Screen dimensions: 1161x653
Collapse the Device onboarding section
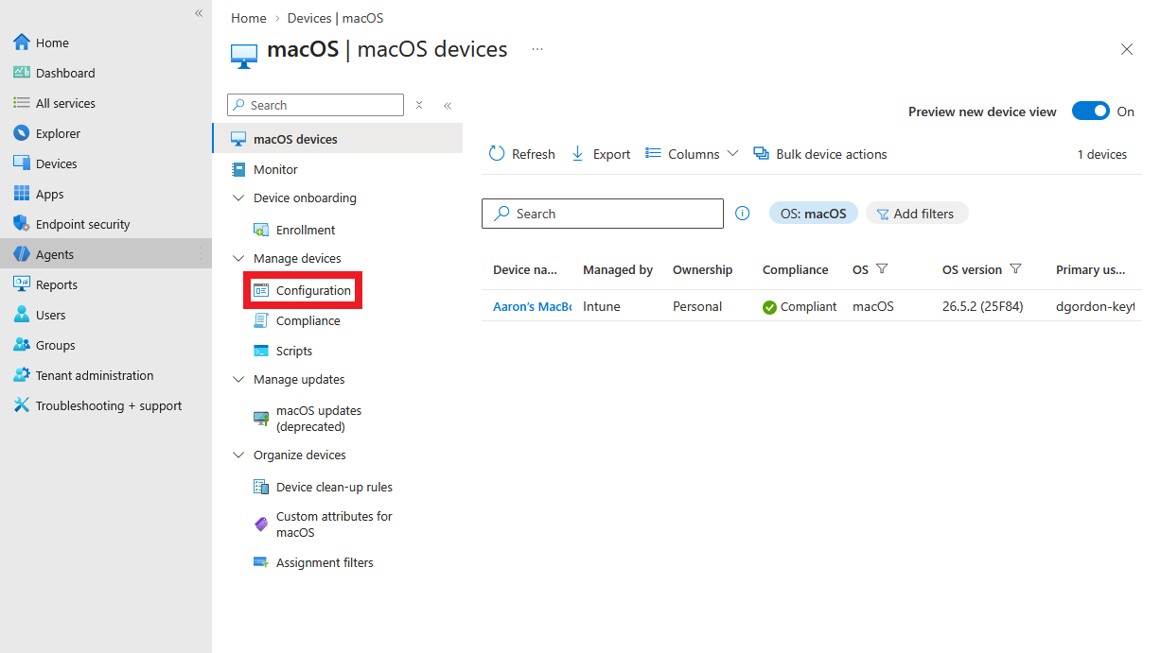coord(238,198)
